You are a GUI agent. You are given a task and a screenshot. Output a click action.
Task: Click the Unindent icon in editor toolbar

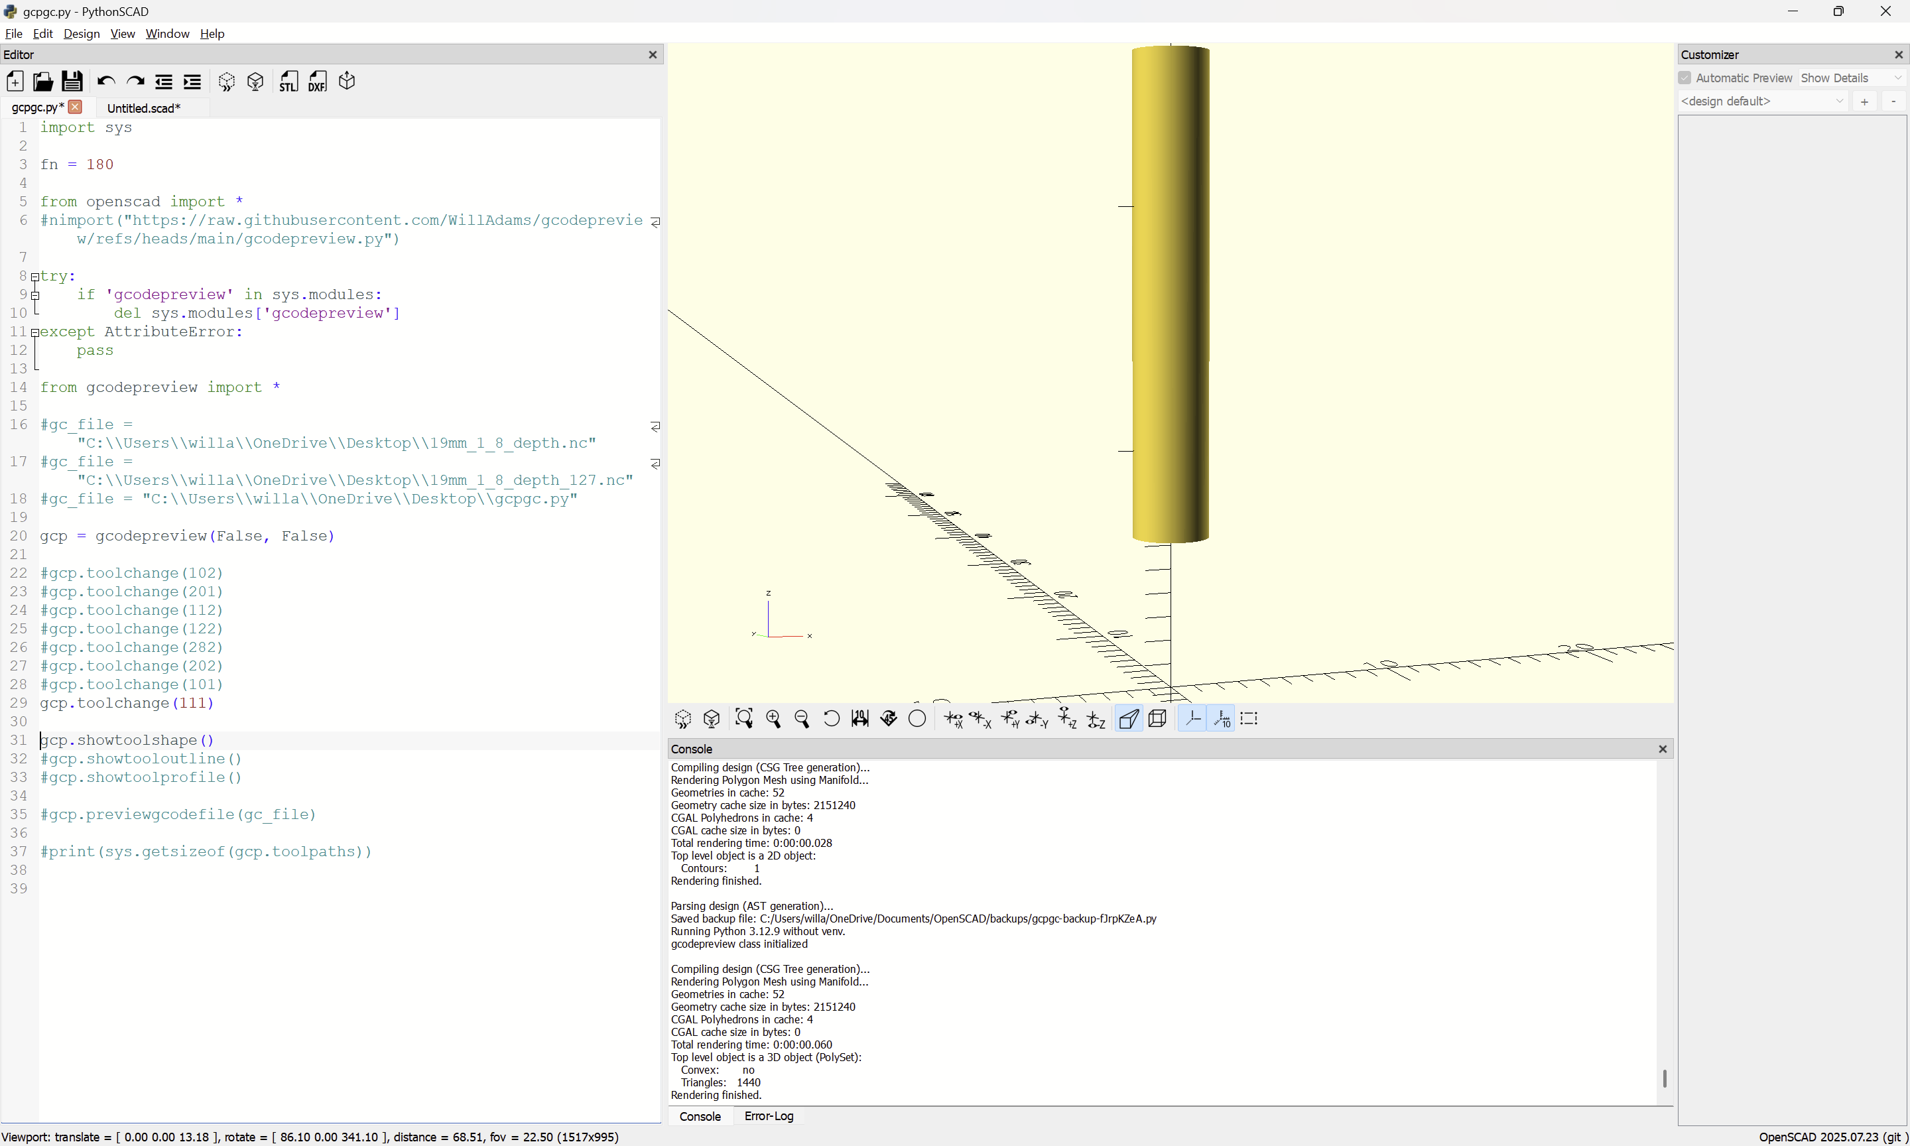164,82
